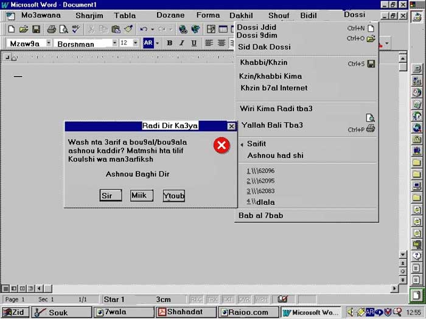Click the Open folder toolbar icon
The height and width of the screenshot is (319, 426).
pos(24,29)
